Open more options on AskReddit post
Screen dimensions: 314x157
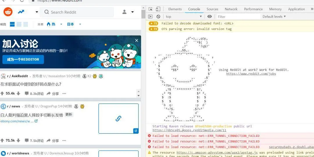pyautogui.click(x=64, y=94)
